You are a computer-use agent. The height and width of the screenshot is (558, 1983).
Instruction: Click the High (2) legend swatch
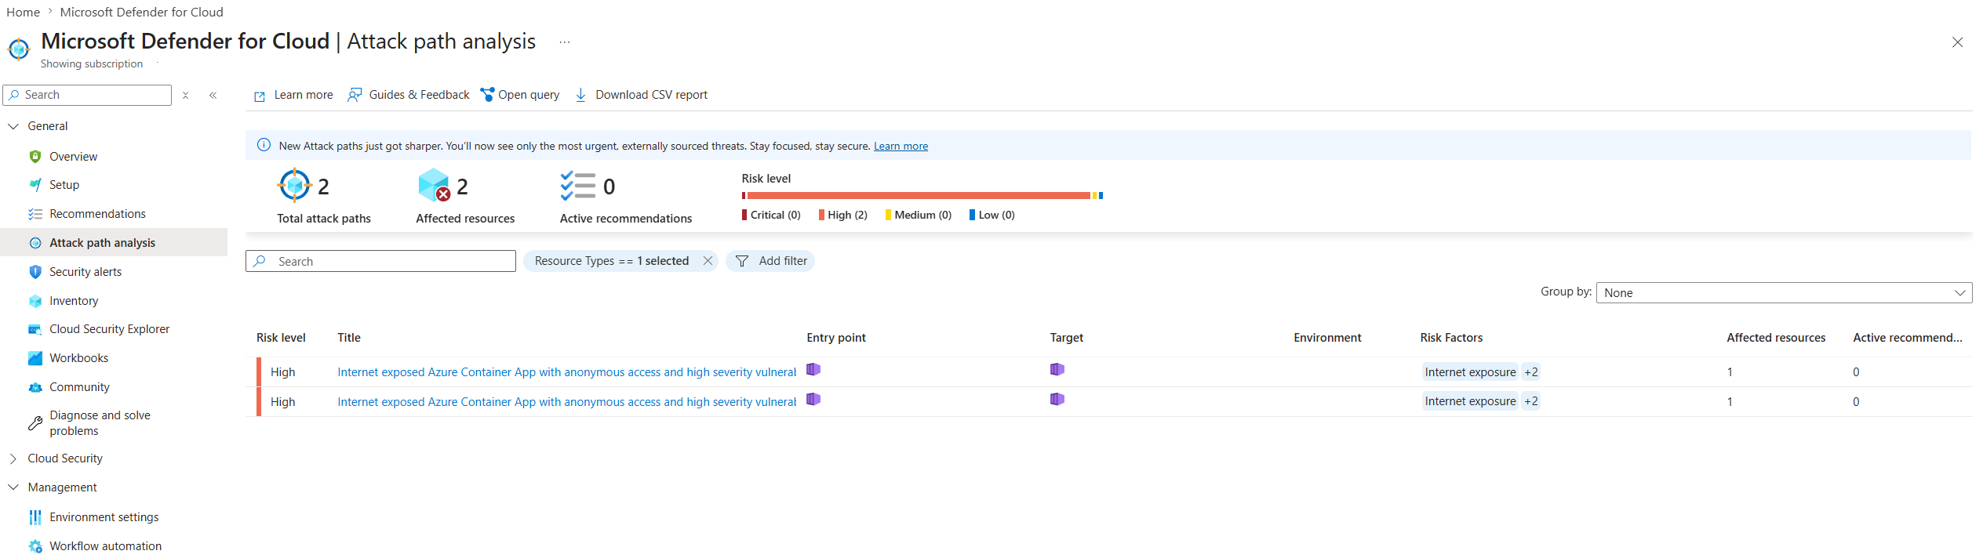(x=821, y=215)
